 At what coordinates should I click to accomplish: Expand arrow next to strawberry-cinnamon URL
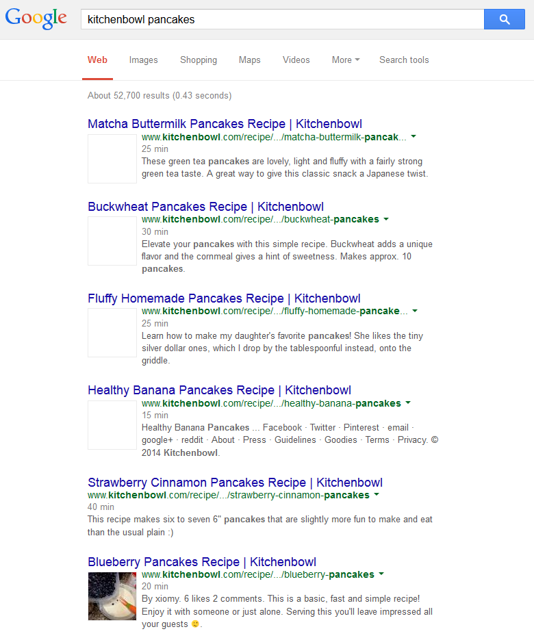click(x=377, y=495)
